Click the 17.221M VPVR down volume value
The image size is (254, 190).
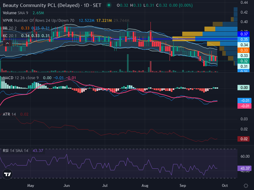104,21
